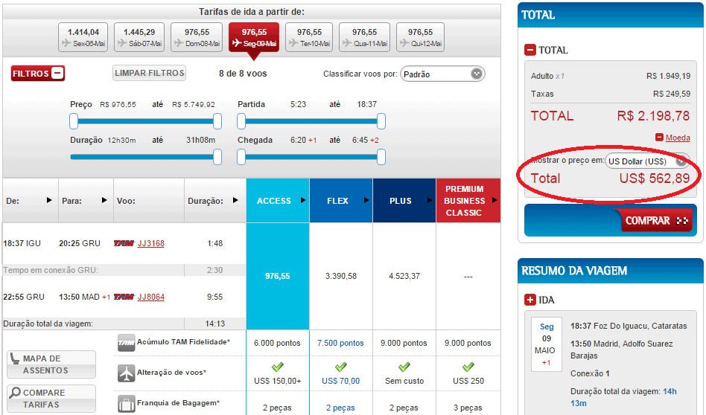Select the Ter-10-Mai fare date tab

click(x=309, y=37)
